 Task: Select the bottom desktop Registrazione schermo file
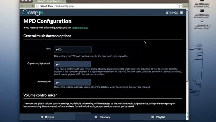(x=202, y=25)
